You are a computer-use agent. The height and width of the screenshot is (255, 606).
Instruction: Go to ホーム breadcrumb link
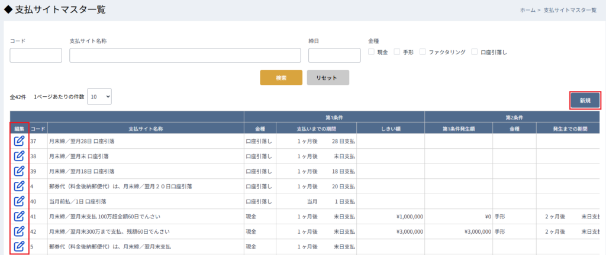point(511,11)
